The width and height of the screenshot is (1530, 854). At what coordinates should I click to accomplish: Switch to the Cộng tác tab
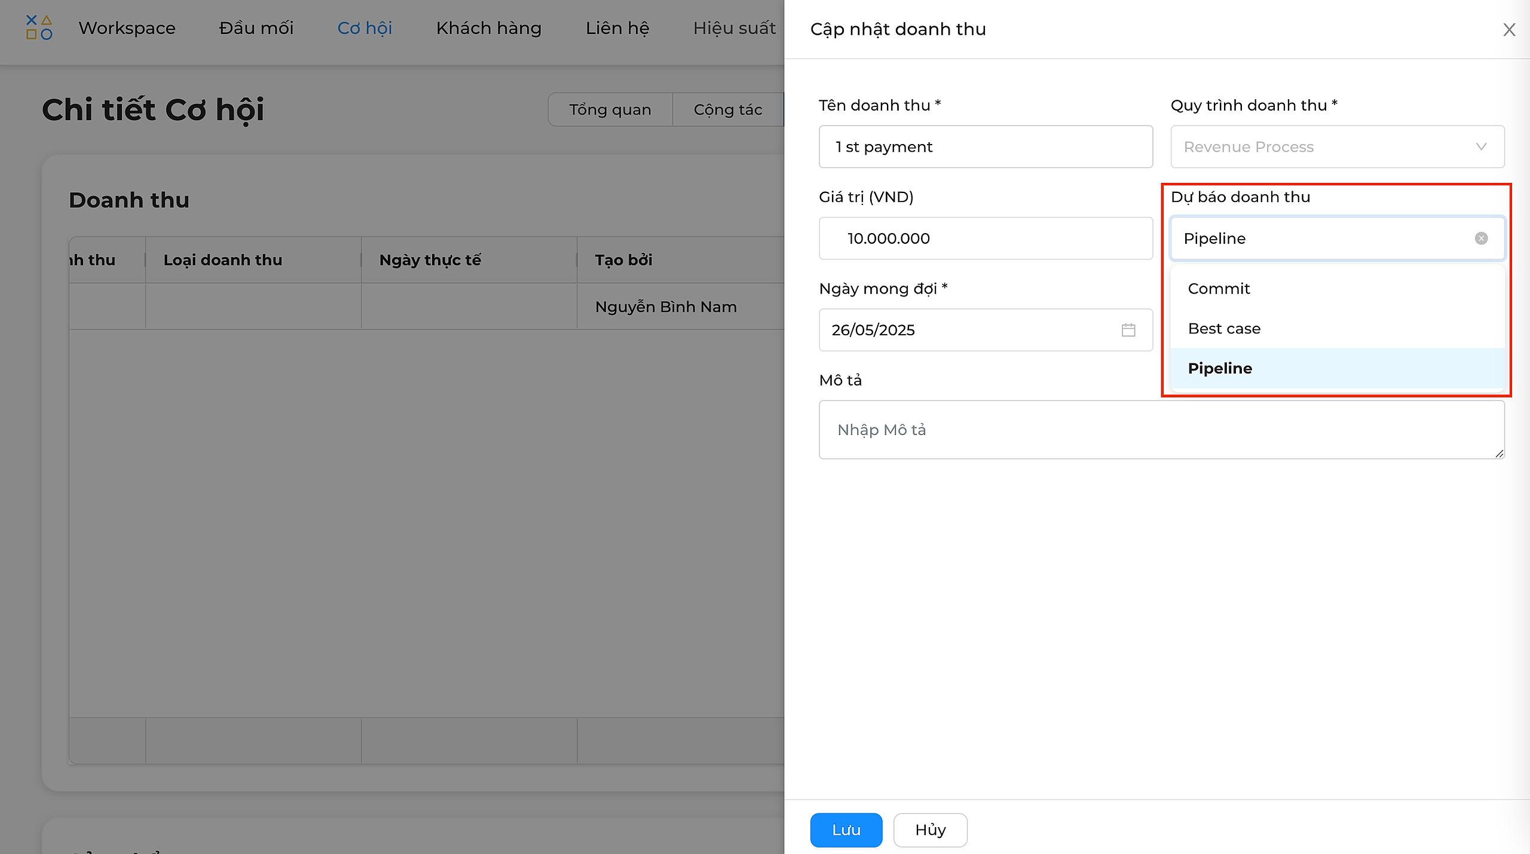tap(728, 109)
